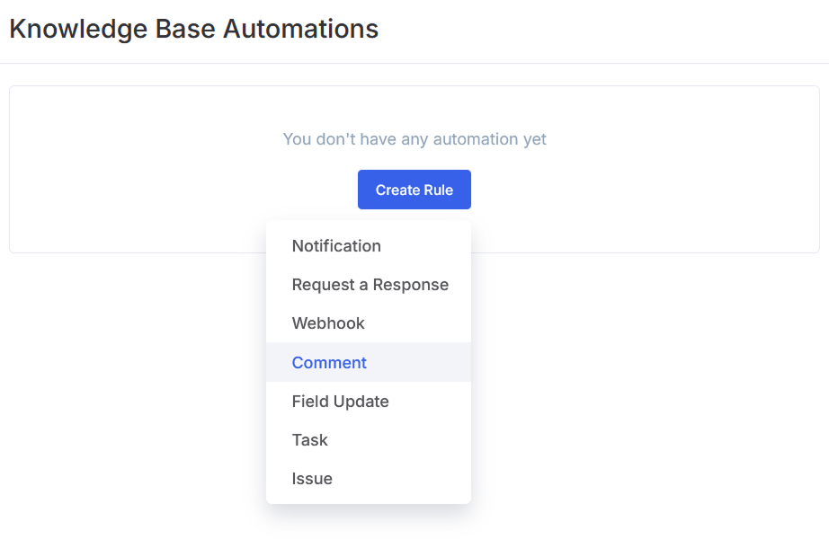Create a Webhook automation rule
Image resolution: width=829 pixels, height=548 pixels.
point(328,323)
